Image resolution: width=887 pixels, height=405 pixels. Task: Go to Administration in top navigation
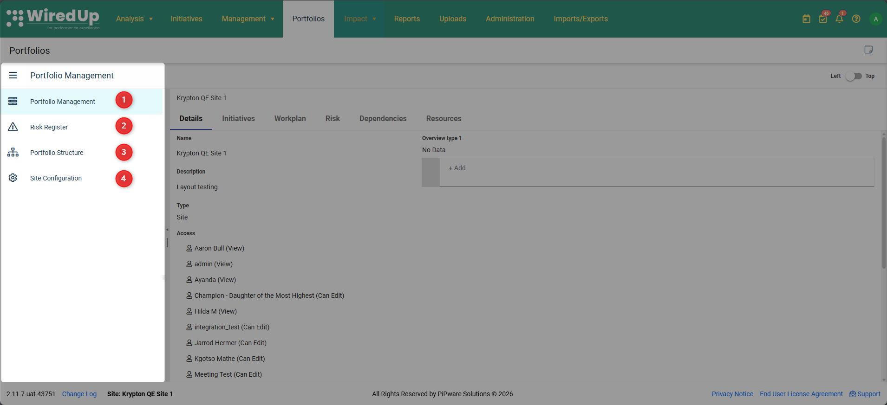510,19
